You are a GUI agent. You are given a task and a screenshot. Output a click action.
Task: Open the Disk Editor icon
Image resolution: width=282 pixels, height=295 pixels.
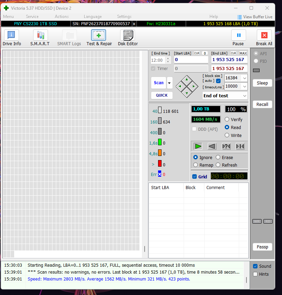pos(128,35)
